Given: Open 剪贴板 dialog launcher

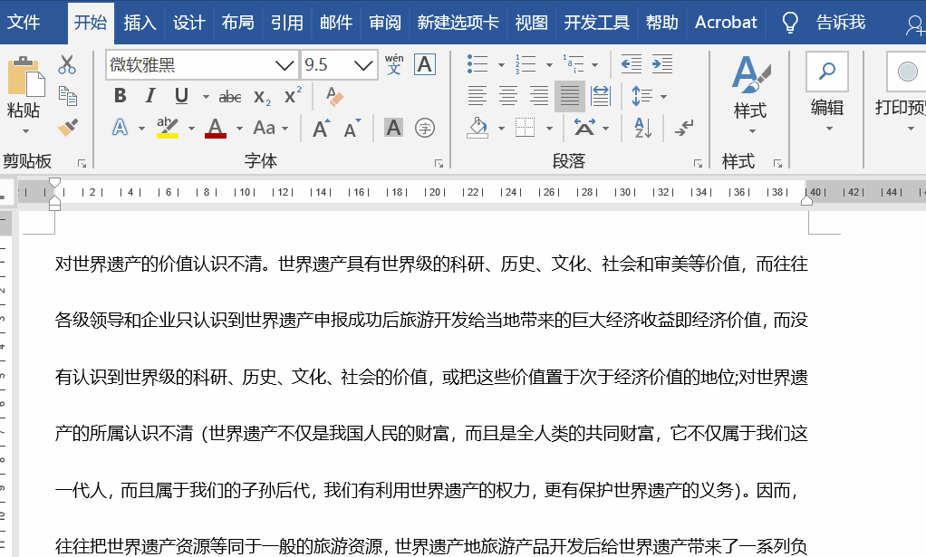Looking at the screenshot, I should 82,163.
